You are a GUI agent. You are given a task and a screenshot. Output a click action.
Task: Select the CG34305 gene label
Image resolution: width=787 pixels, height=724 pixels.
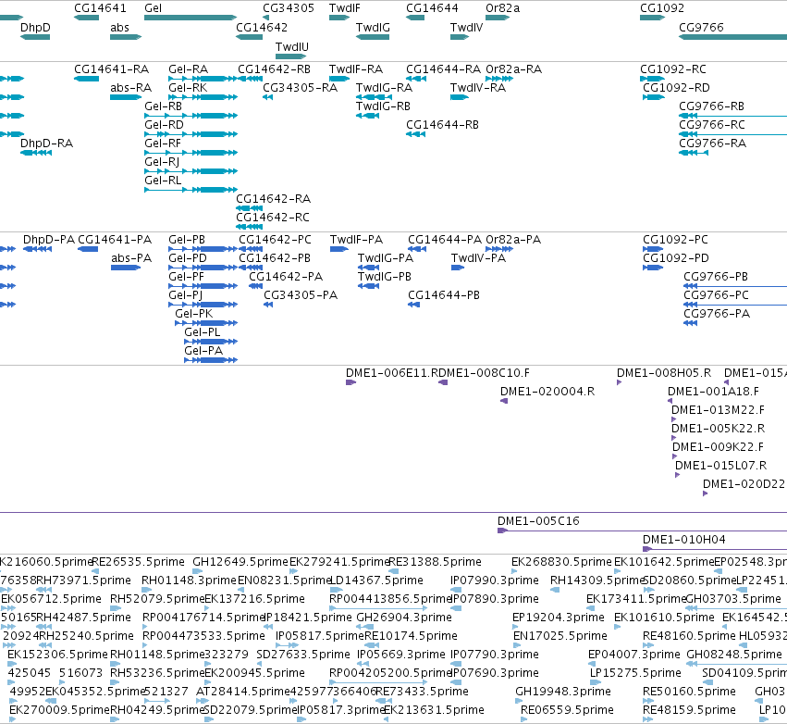click(289, 8)
